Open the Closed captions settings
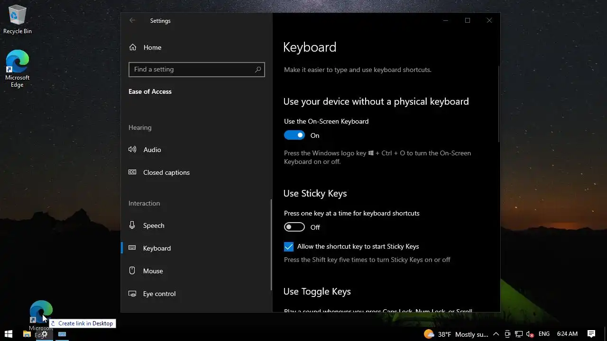The image size is (607, 341). click(x=166, y=172)
